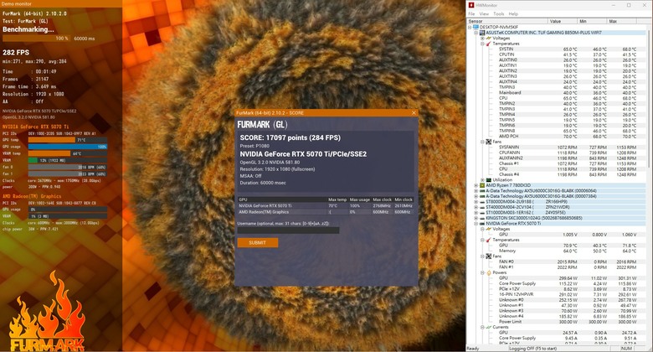This screenshot has width=653, height=352.
Task: Click the motherboard Temperatures thermometer icon
Action: click(x=489, y=44)
